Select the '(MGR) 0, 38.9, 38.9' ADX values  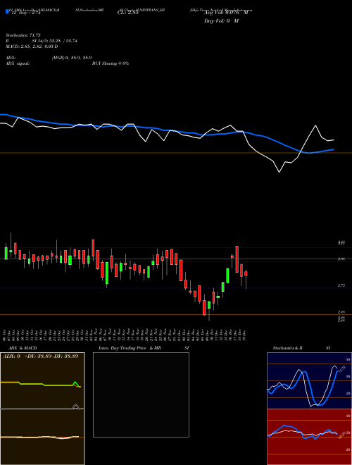(x=71, y=58)
